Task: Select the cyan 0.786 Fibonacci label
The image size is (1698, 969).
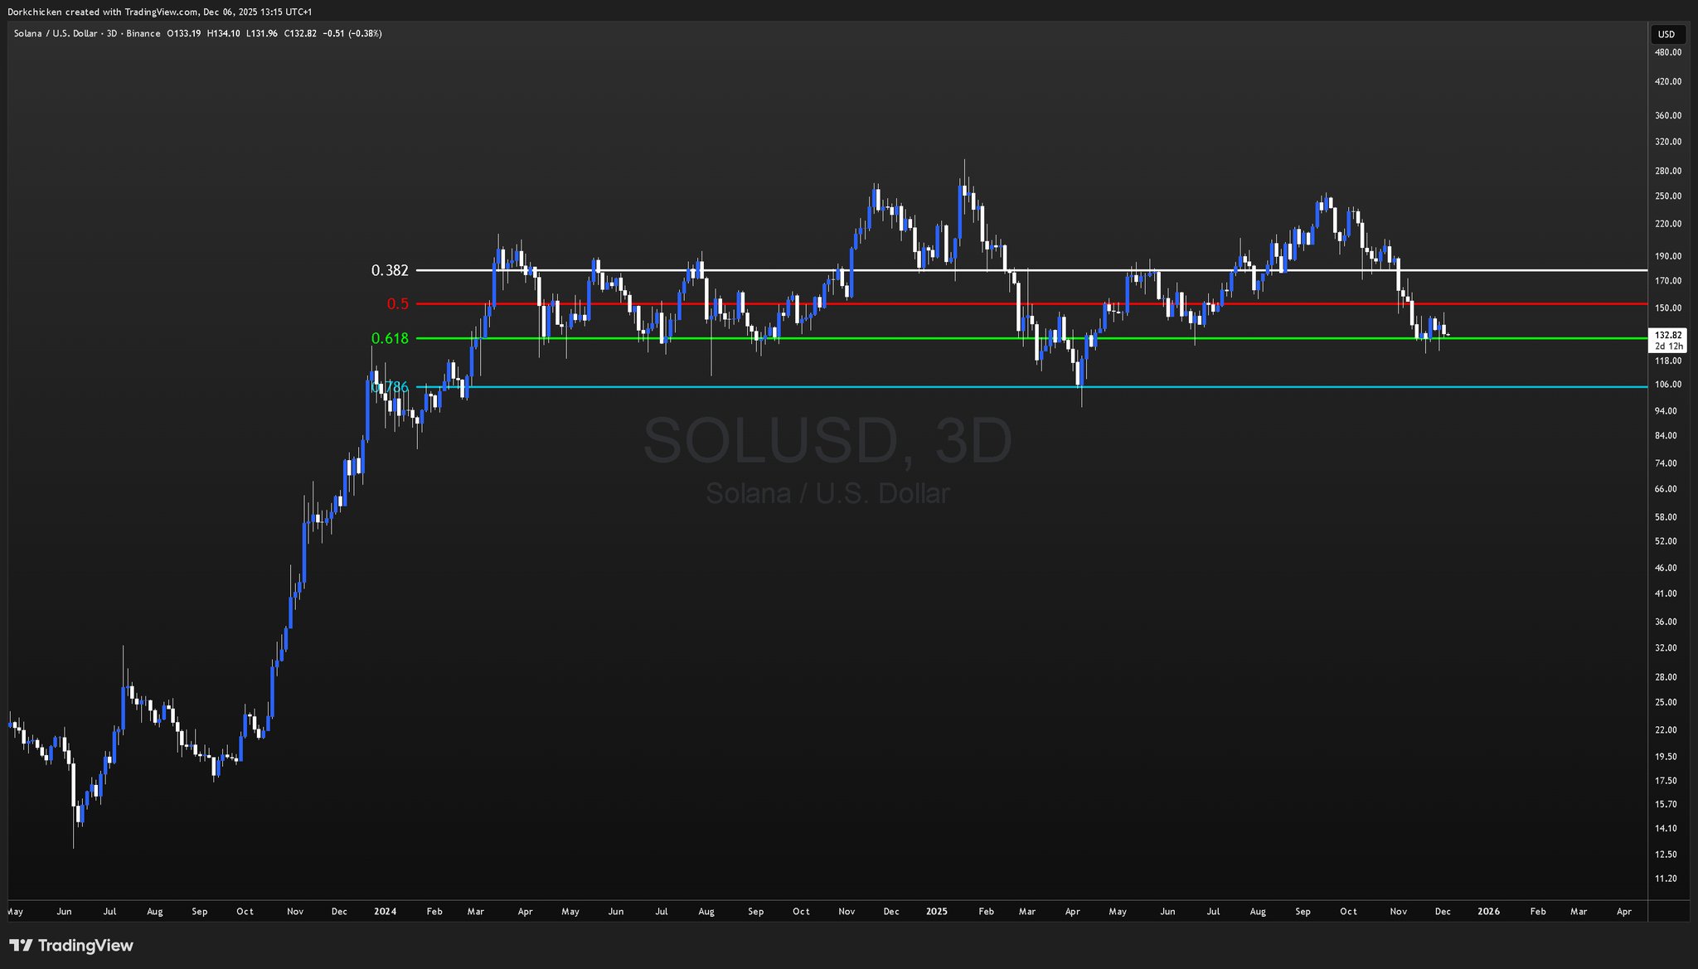Action: point(391,387)
